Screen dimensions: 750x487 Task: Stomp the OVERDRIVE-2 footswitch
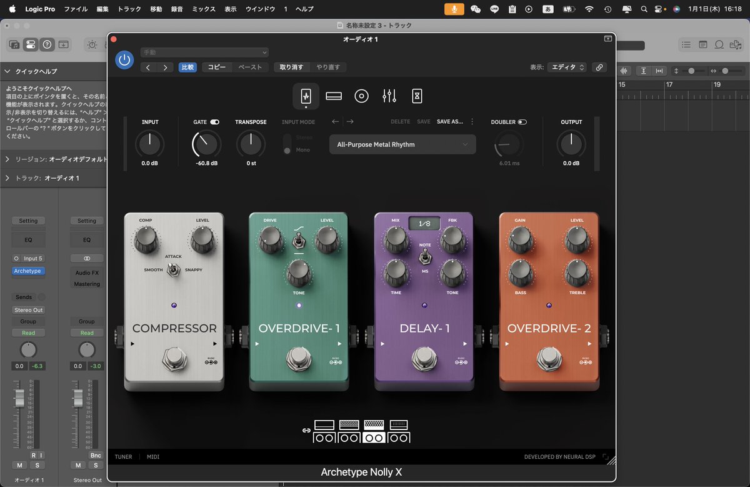[x=549, y=358]
